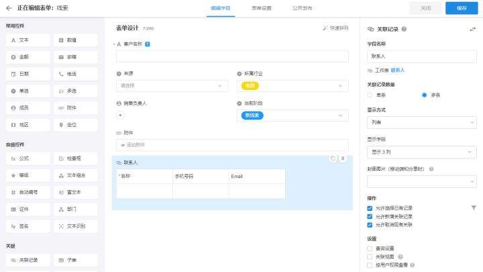Click the swap control type icon in properties panel
The image size is (483, 272).
(x=472, y=30)
